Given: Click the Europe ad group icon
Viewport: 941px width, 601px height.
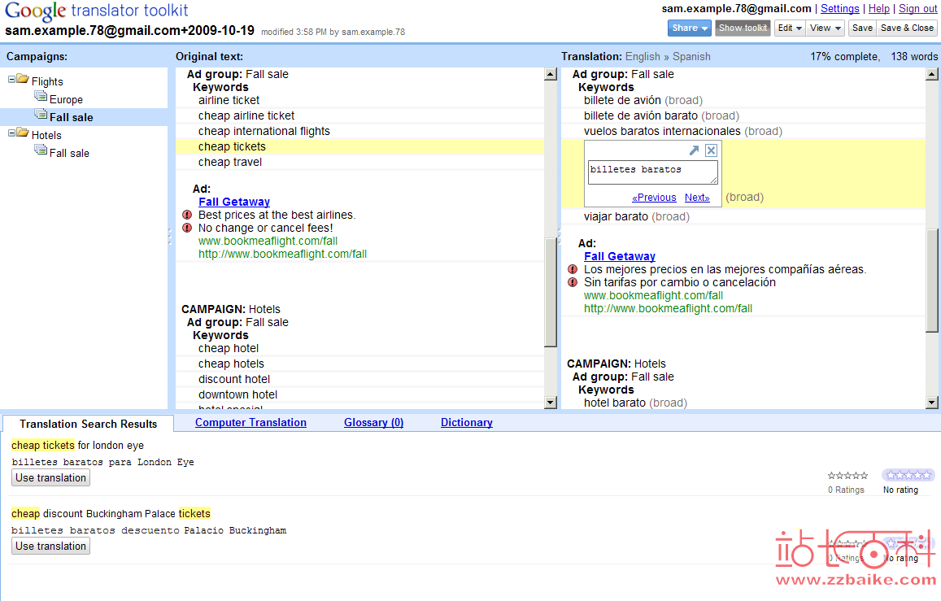Looking at the screenshot, I should click(41, 97).
